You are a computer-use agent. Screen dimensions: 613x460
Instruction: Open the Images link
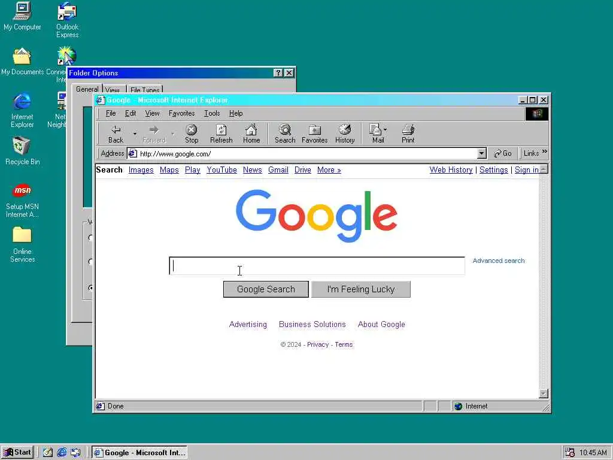point(141,170)
